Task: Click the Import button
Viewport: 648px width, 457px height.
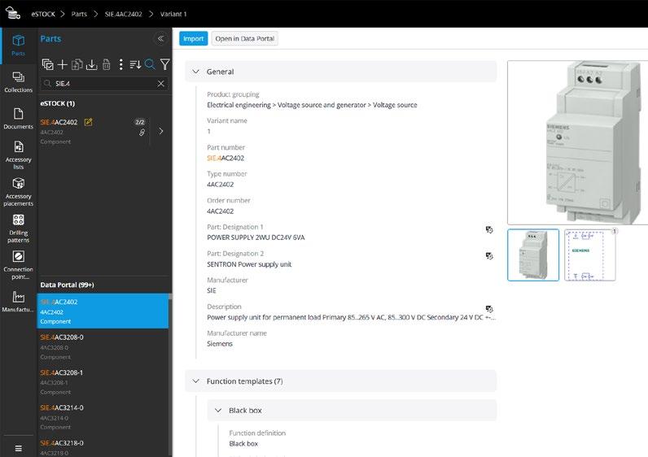Action: (x=194, y=38)
